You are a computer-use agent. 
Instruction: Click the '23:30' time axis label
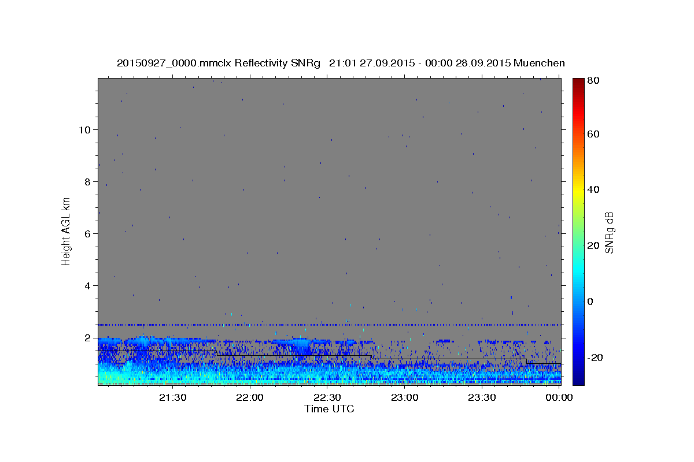point(482,397)
